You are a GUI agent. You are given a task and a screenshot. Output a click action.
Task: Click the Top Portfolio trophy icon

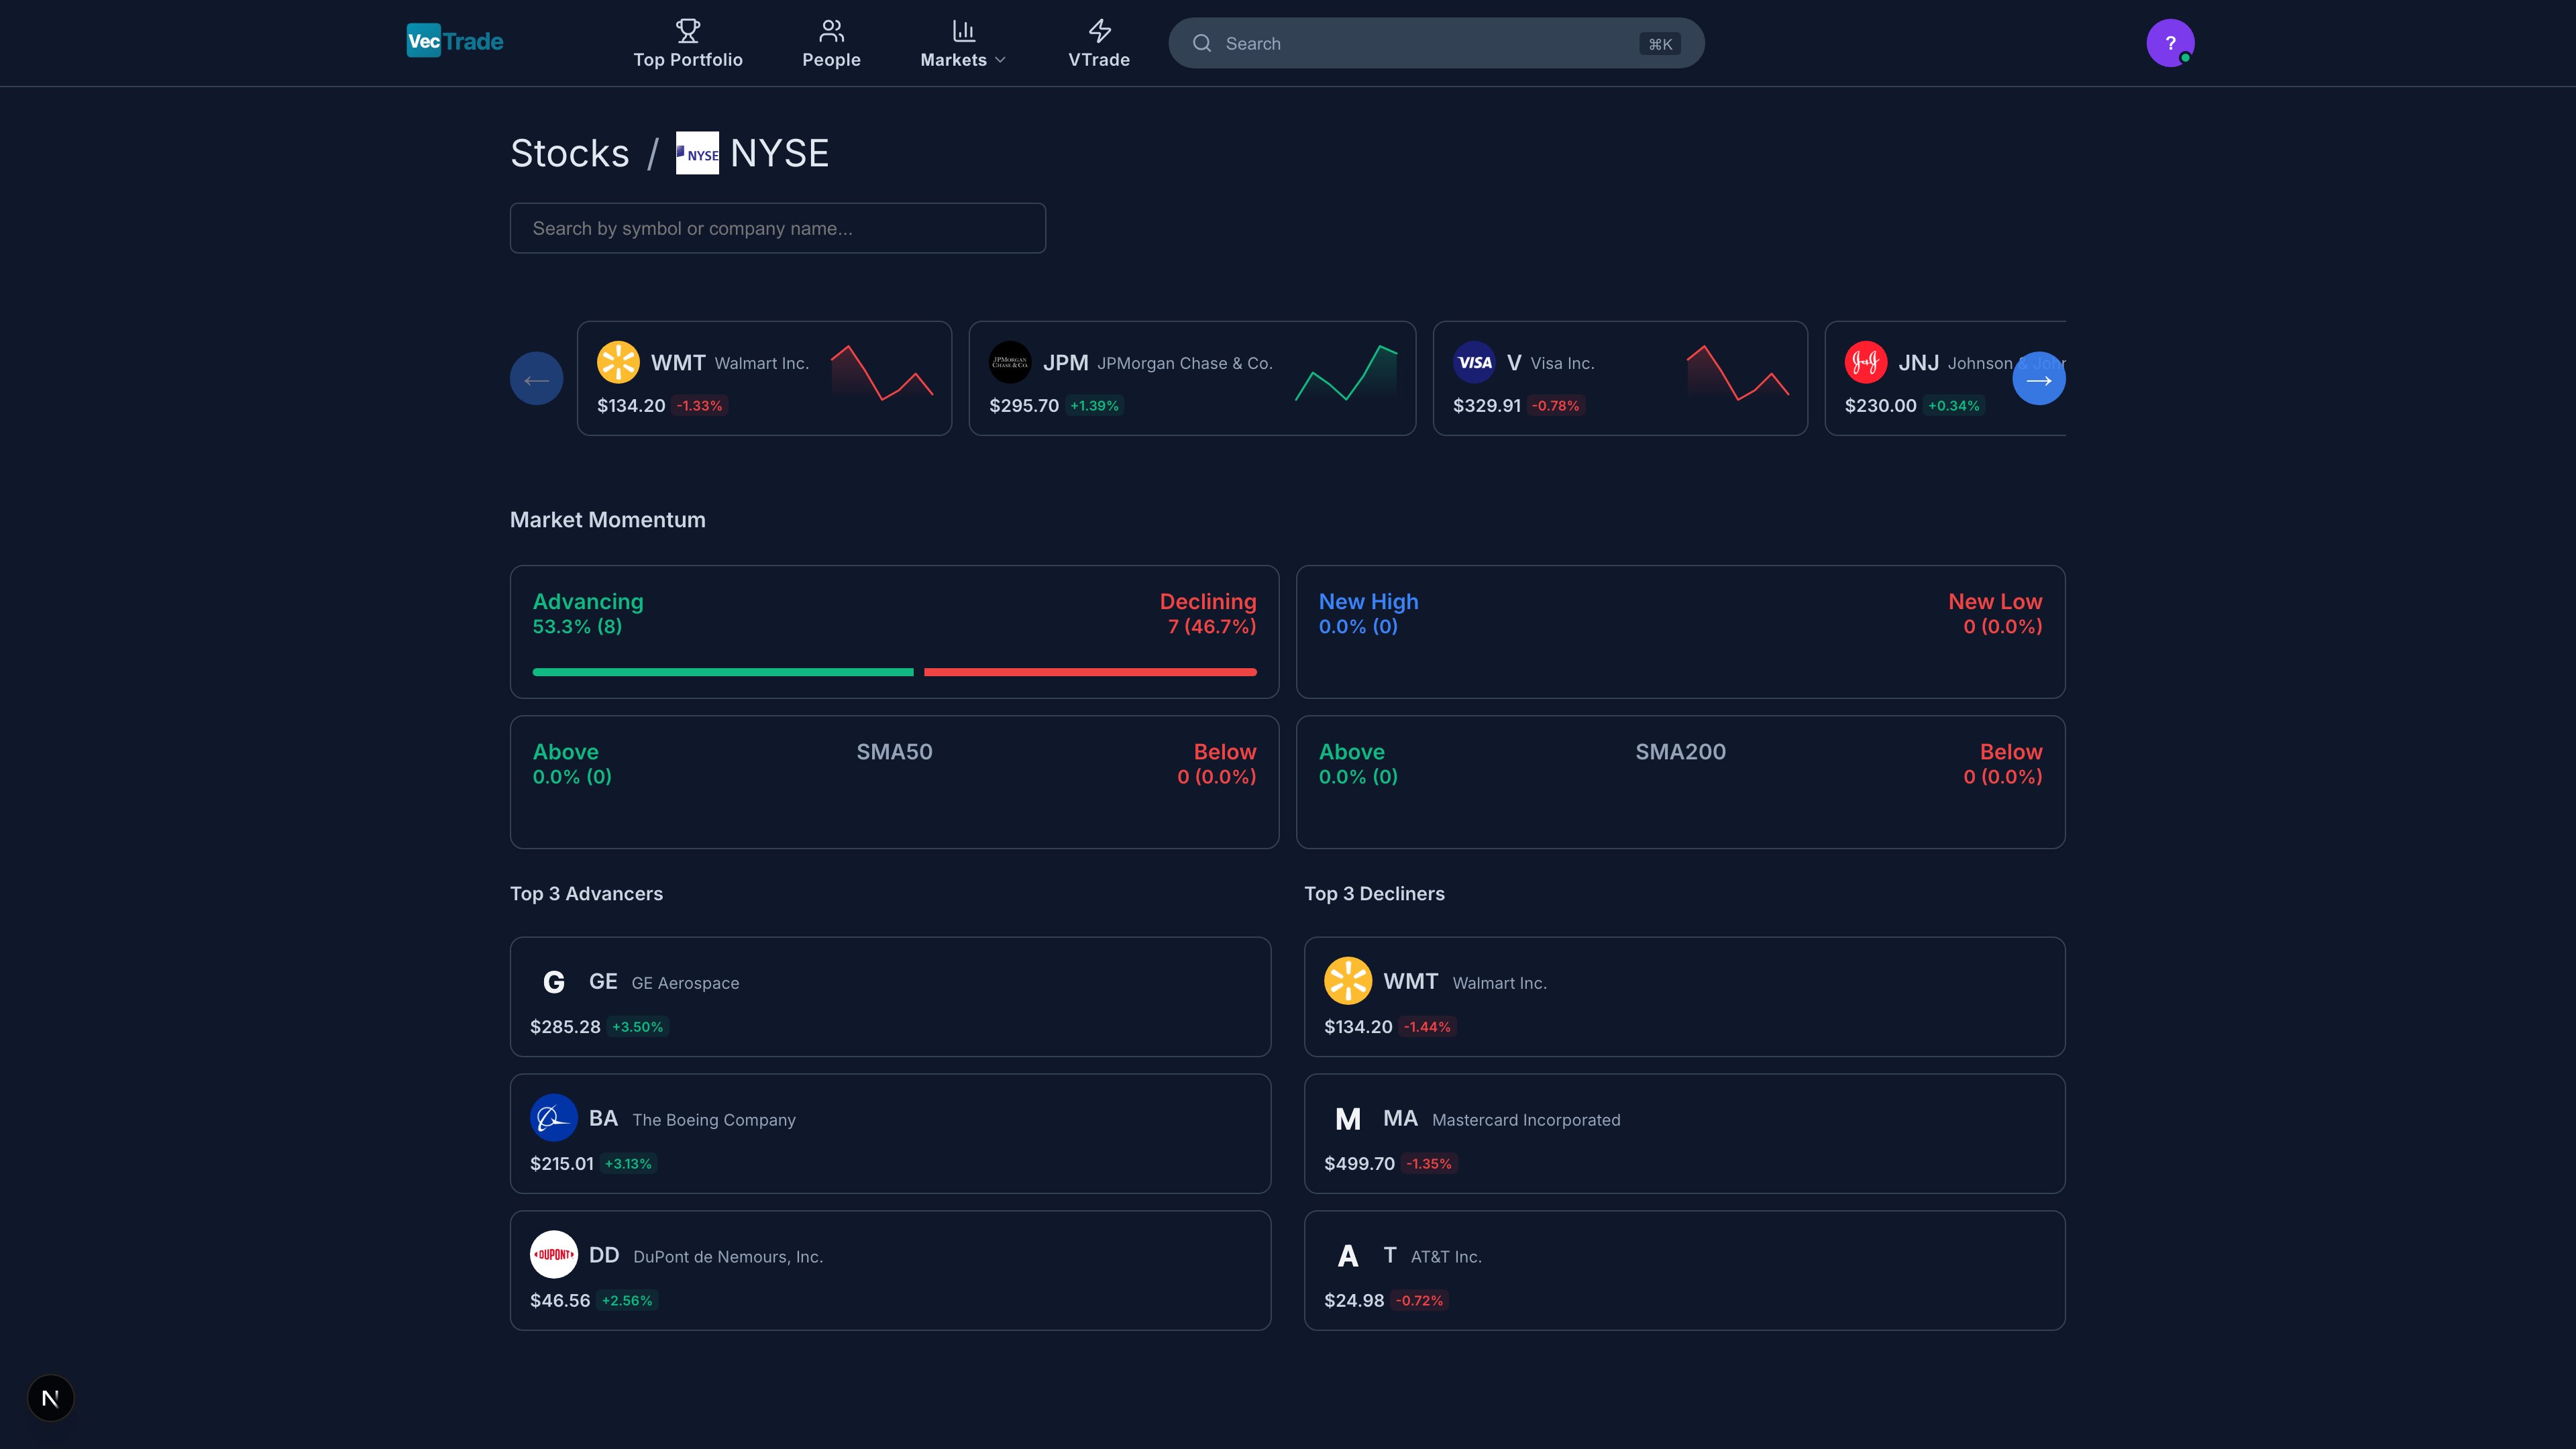point(688,31)
